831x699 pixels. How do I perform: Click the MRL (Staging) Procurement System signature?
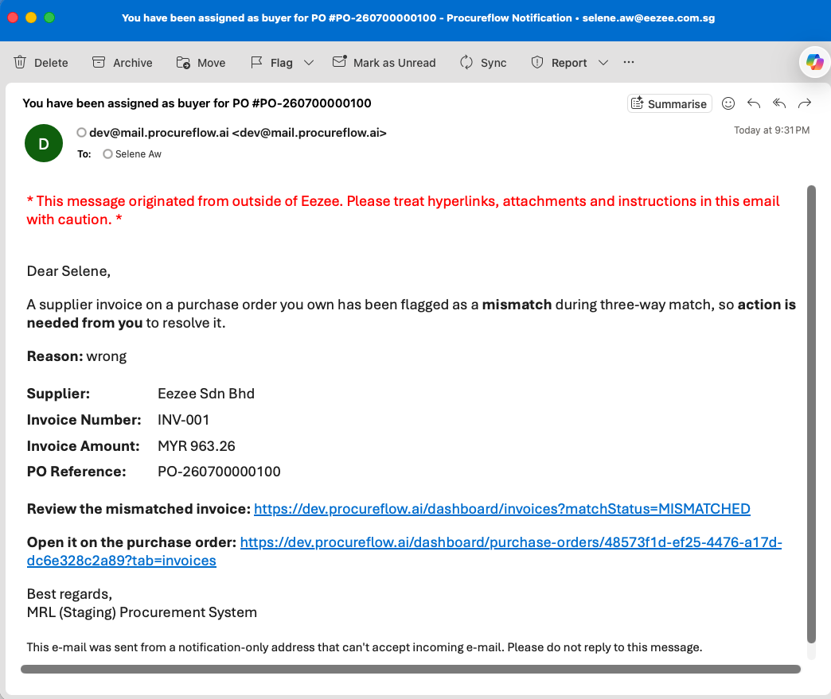[142, 612]
